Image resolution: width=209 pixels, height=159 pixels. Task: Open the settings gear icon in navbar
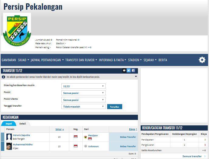pos(202,60)
